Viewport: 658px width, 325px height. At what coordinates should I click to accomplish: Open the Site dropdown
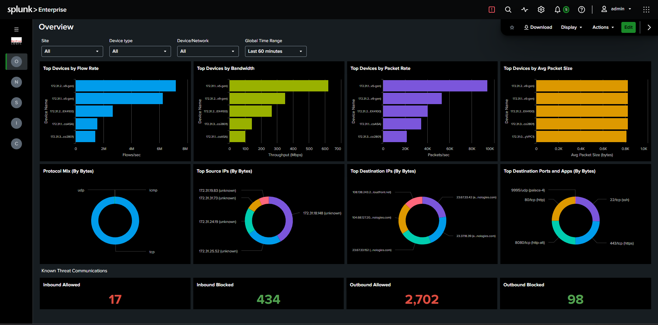[x=72, y=51]
